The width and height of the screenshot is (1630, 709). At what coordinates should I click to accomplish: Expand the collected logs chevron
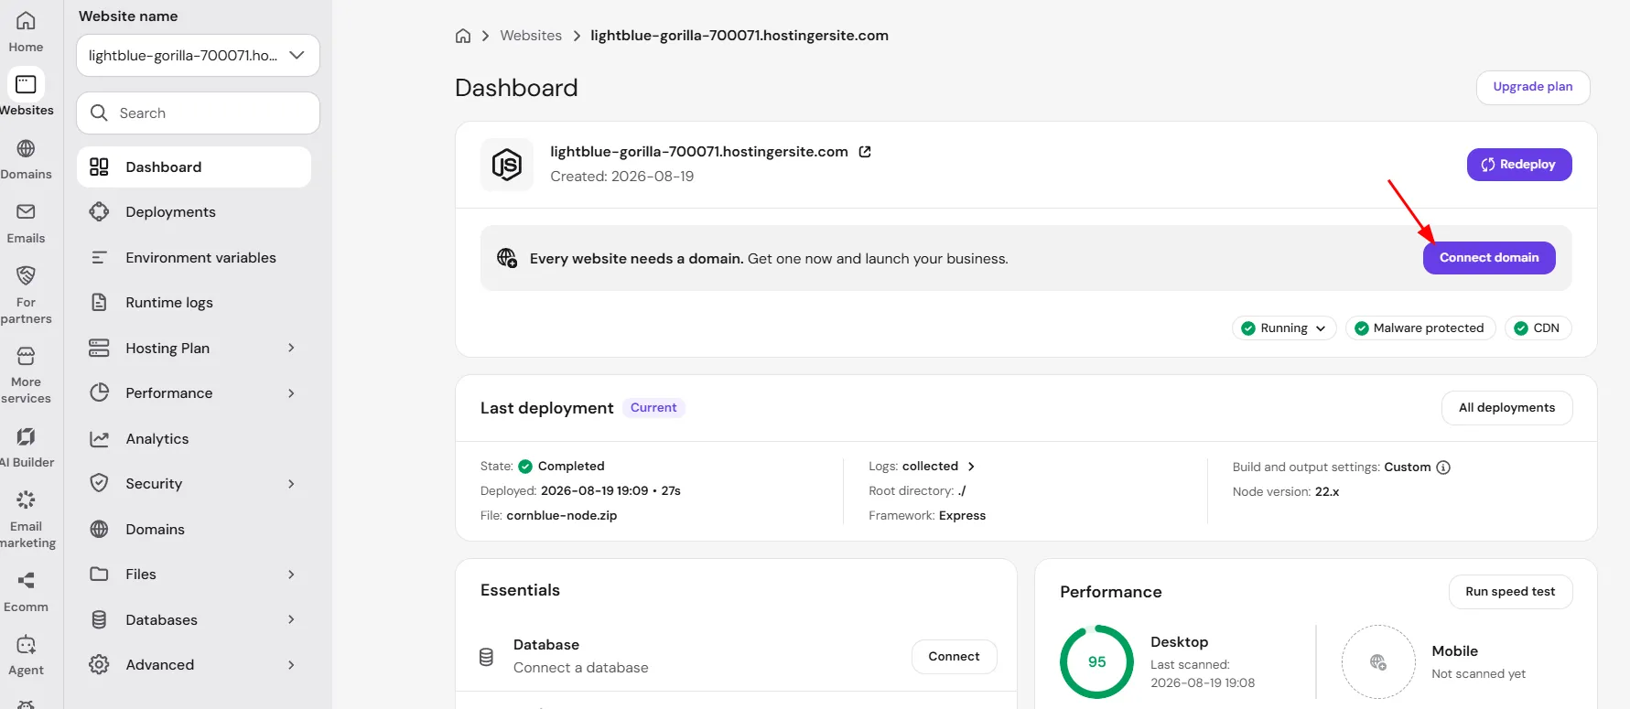[x=971, y=467]
